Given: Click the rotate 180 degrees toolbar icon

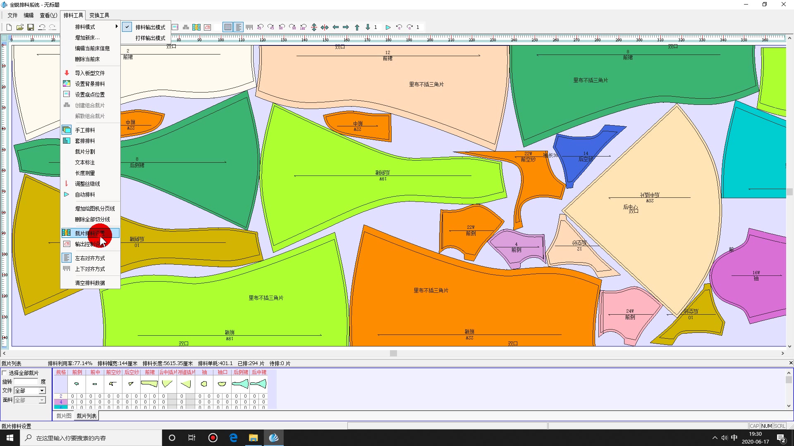Looking at the screenshot, I should 303,27.
